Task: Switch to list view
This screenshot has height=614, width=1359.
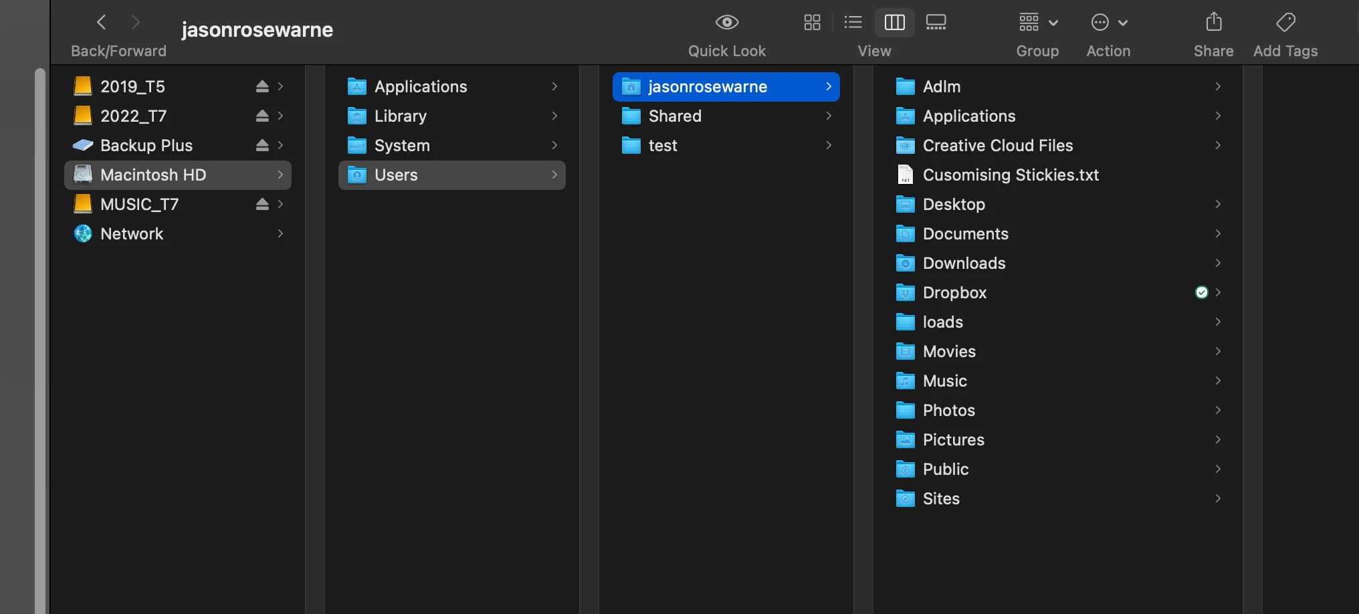Action: 853,22
